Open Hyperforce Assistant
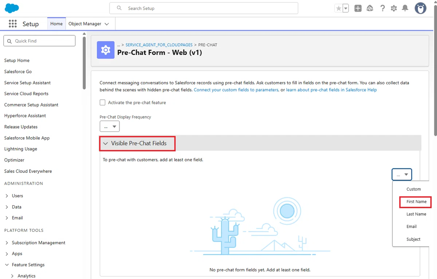This screenshot has width=437, height=279. tap(25, 116)
